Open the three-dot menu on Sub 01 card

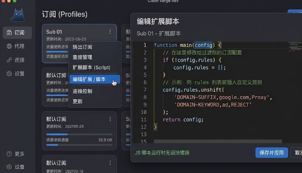tap(110, 32)
